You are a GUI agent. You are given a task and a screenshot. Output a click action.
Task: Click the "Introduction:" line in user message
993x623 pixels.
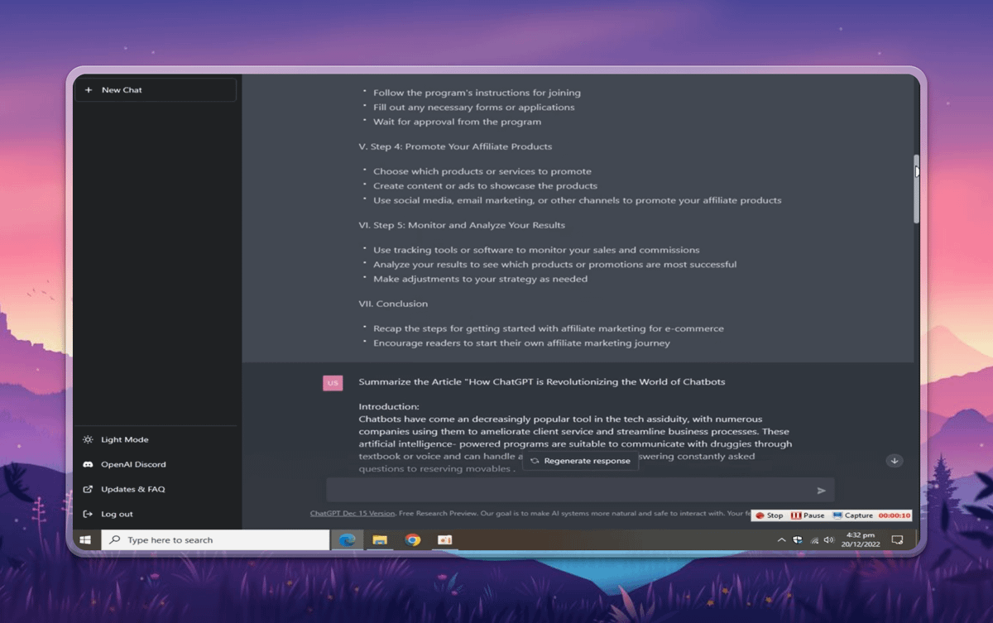[389, 406]
